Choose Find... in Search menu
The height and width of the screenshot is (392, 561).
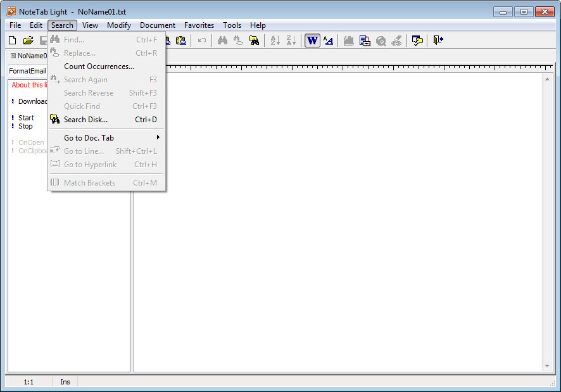[x=106, y=40]
